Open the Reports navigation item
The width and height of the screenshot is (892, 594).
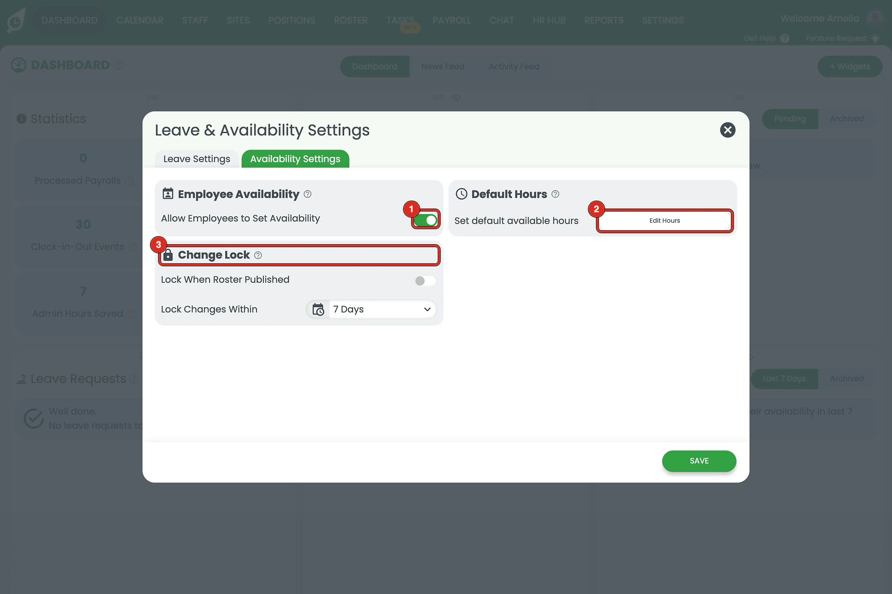(604, 20)
